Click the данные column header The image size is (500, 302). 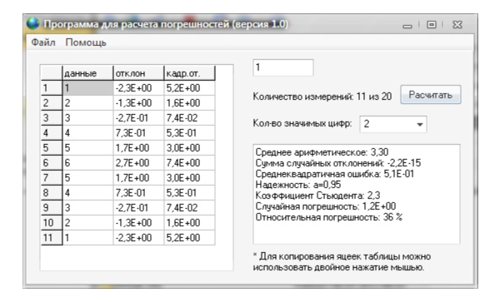(87, 73)
